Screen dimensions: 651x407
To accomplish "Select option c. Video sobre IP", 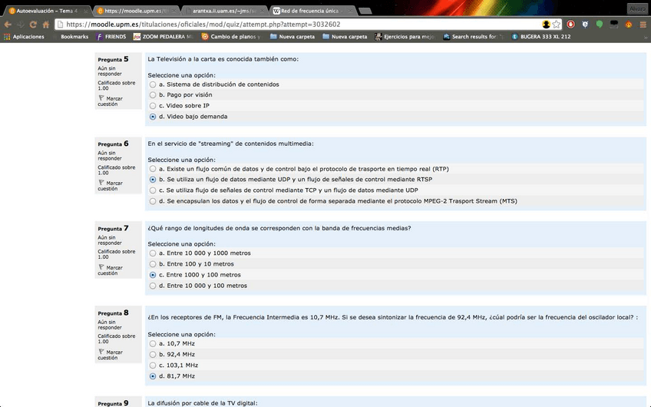I will click(x=153, y=106).
